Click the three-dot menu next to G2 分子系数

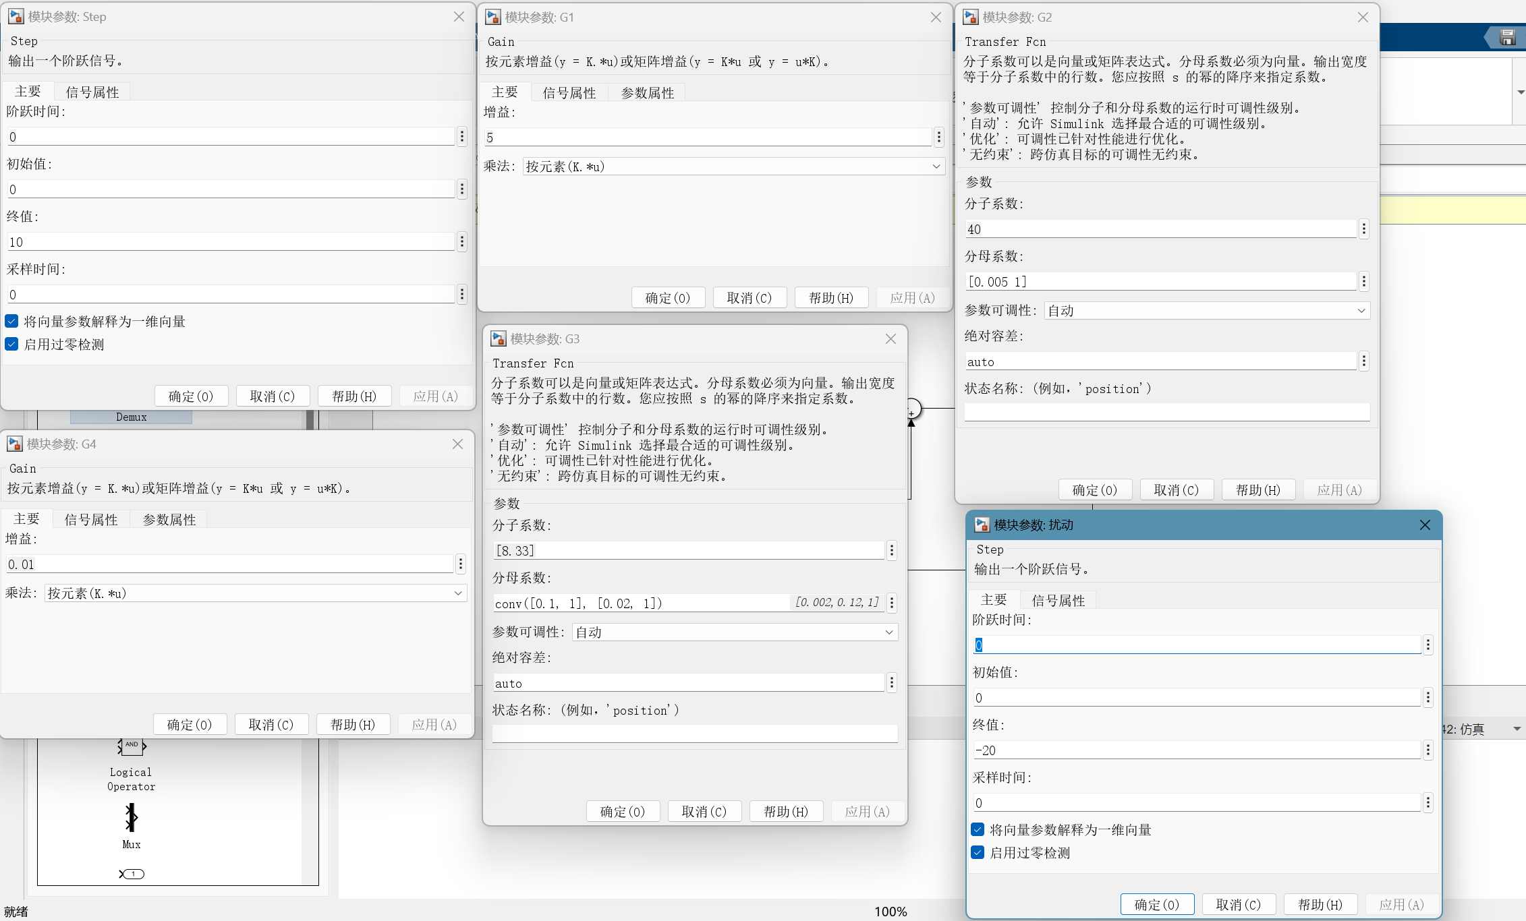(1364, 229)
